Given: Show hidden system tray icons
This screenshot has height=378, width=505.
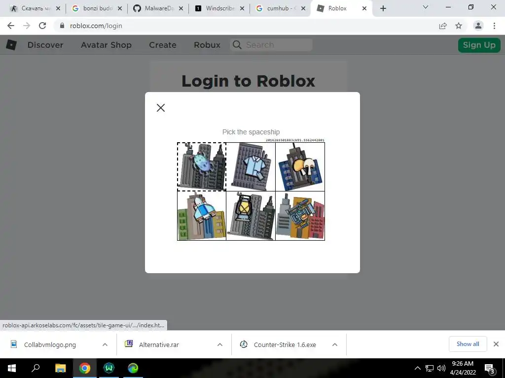Looking at the screenshot, I should click(417, 368).
